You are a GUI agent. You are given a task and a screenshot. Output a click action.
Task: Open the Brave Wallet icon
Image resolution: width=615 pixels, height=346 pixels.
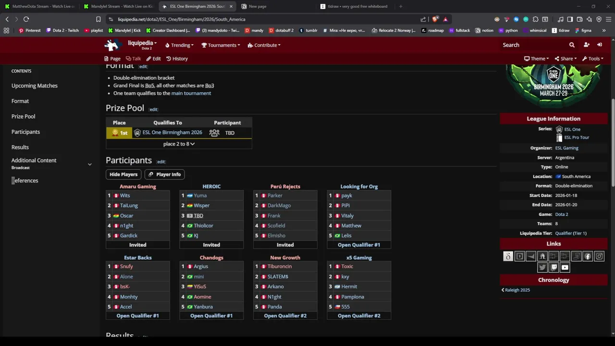579,19
